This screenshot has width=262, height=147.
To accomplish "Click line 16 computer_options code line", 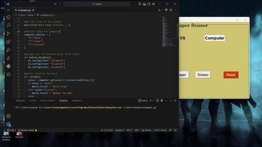I will click(37, 35).
